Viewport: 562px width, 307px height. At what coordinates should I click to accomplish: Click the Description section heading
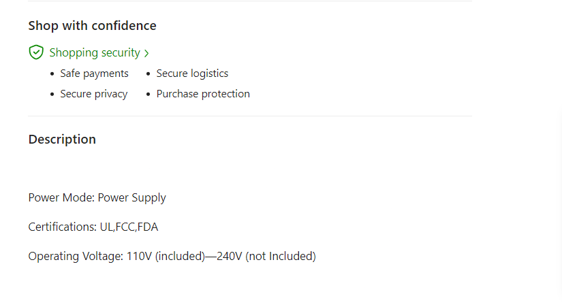click(62, 140)
